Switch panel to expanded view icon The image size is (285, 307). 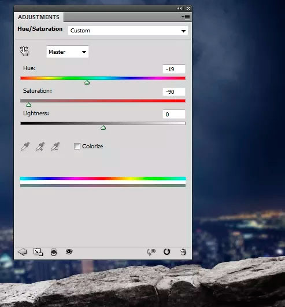click(x=38, y=252)
